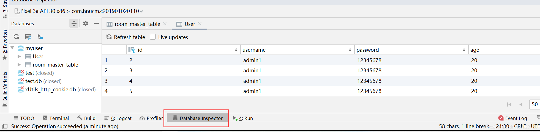Open the Run tool window
This screenshot has width=540, height=132.
[x=243, y=118]
